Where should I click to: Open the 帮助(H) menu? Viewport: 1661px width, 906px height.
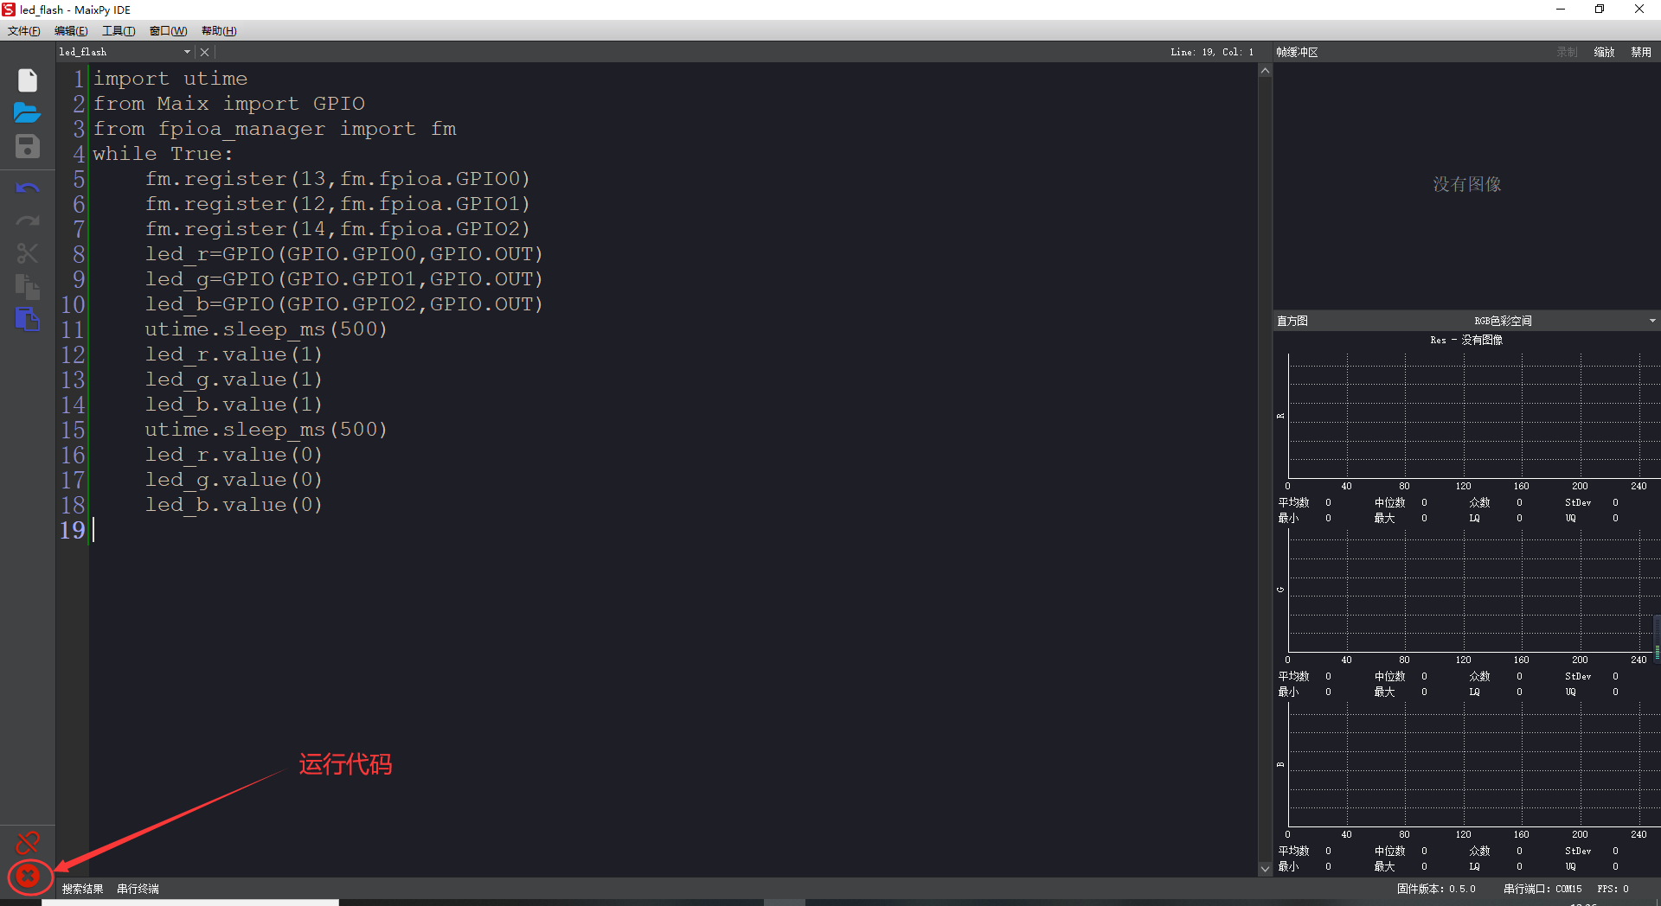point(219,31)
